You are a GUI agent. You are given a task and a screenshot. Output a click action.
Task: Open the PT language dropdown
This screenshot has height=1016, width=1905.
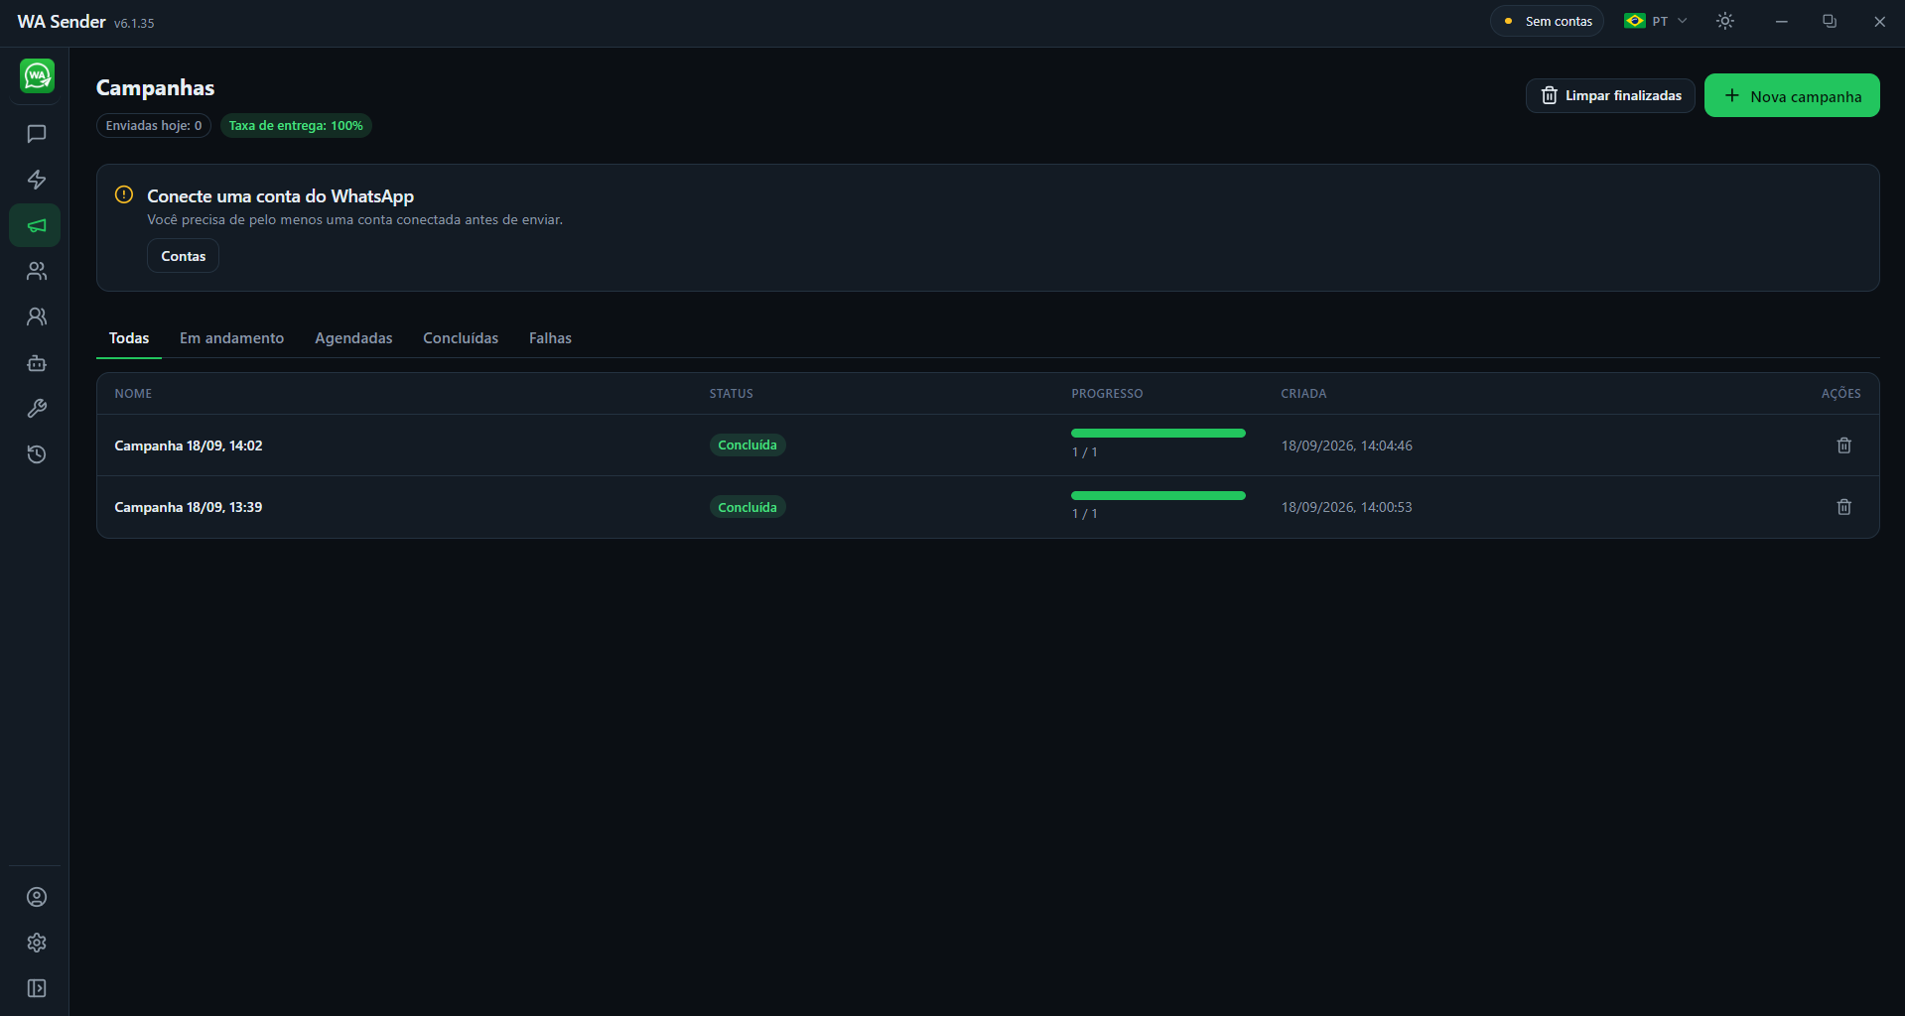click(x=1655, y=21)
